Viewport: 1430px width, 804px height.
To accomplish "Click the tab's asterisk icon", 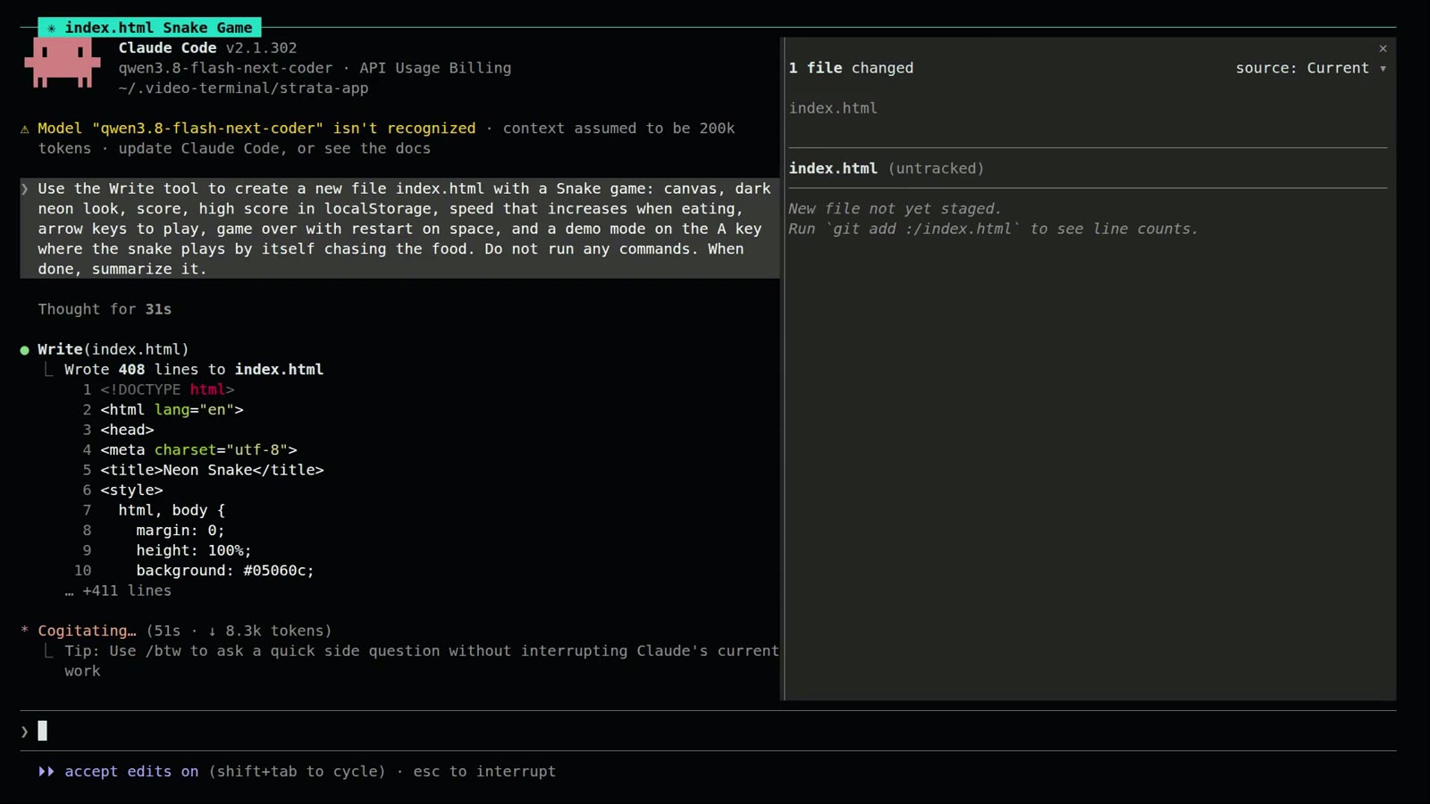I will pyautogui.click(x=51, y=28).
